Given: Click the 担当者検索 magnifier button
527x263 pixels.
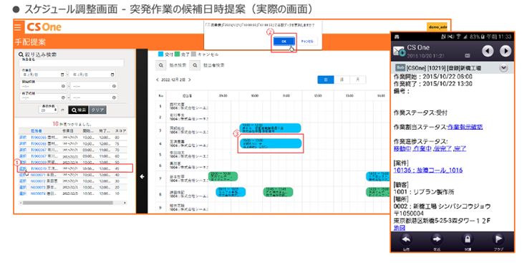Looking at the screenshot, I should [194, 65].
